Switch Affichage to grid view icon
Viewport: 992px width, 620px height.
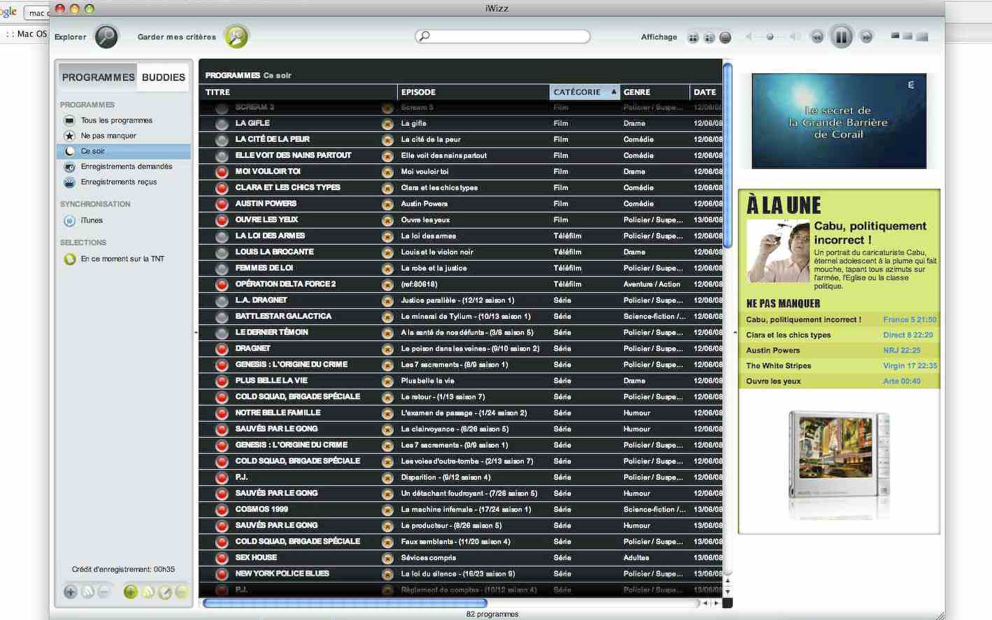point(693,38)
